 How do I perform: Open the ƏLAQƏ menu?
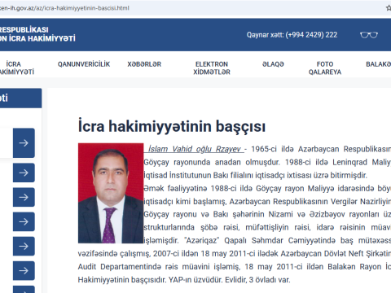(273, 64)
